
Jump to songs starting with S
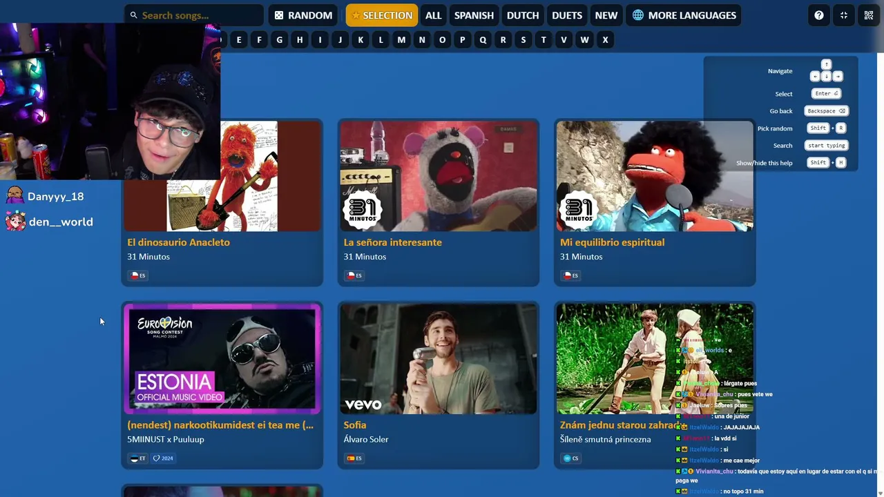click(x=523, y=40)
